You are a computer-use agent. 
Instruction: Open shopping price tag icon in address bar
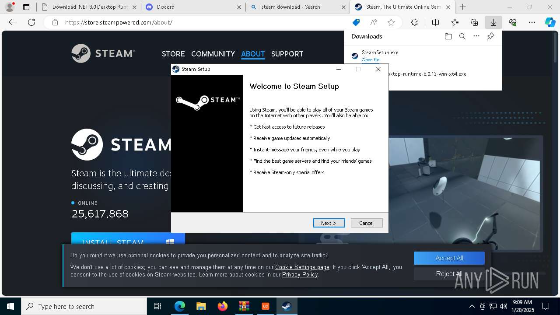click(356, 22)
